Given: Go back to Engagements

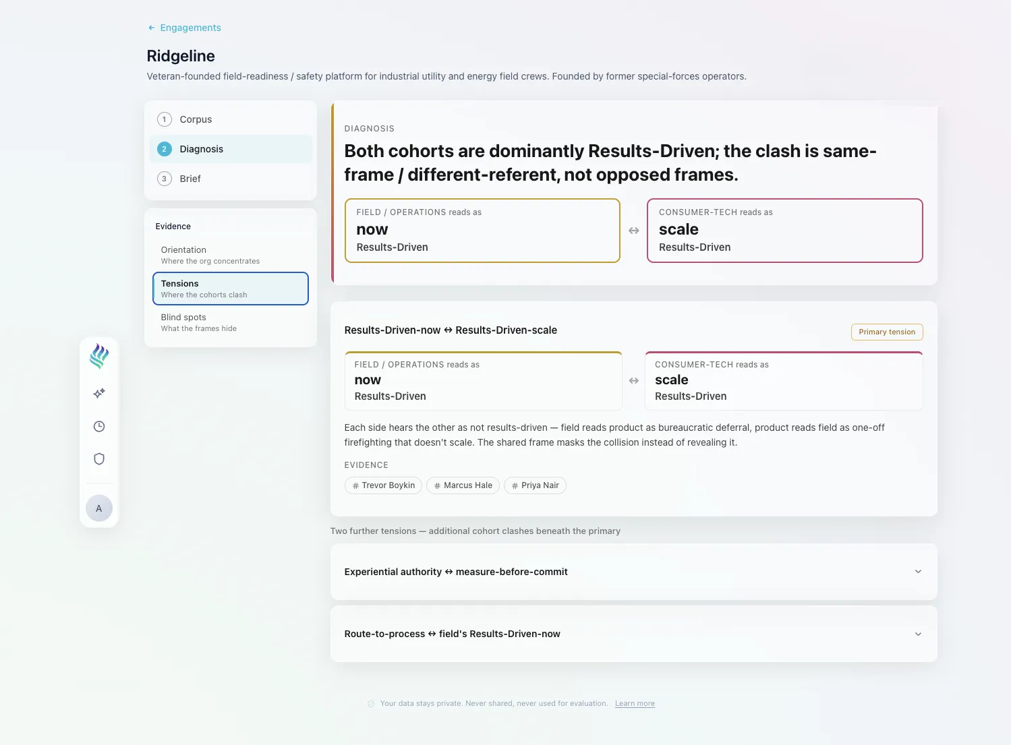Looking at the screenshot, I should [x=190, y=28].
